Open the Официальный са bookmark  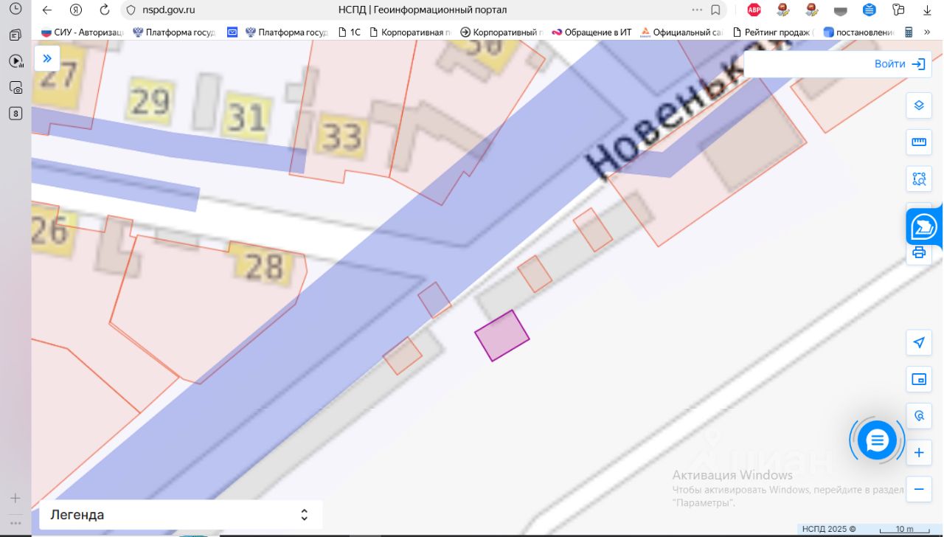(681, 32)
